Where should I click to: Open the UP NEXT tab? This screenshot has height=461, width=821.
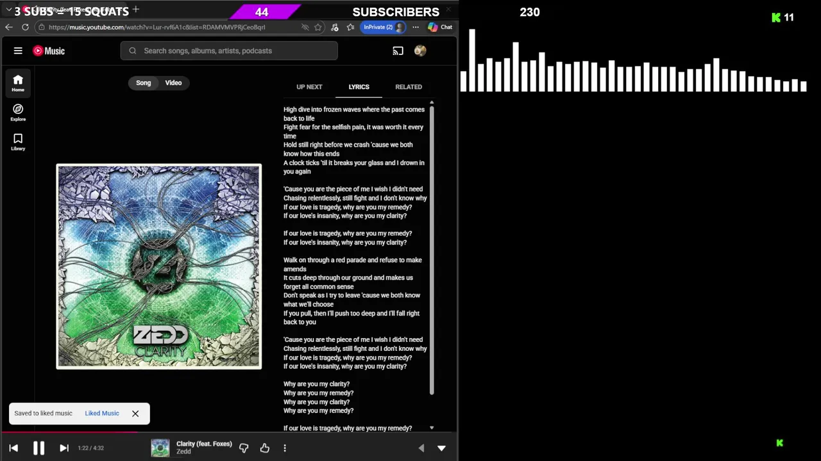pos(309,87)
